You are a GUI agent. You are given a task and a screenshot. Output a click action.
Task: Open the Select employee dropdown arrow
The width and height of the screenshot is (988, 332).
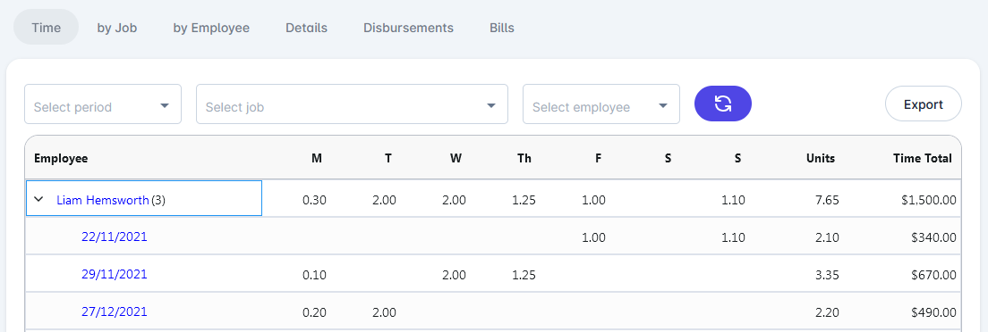click(663, 105)
